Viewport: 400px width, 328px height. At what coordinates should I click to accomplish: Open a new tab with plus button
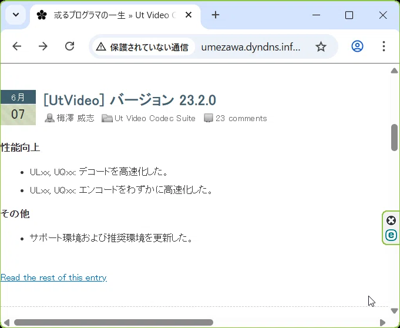(216, 15)
